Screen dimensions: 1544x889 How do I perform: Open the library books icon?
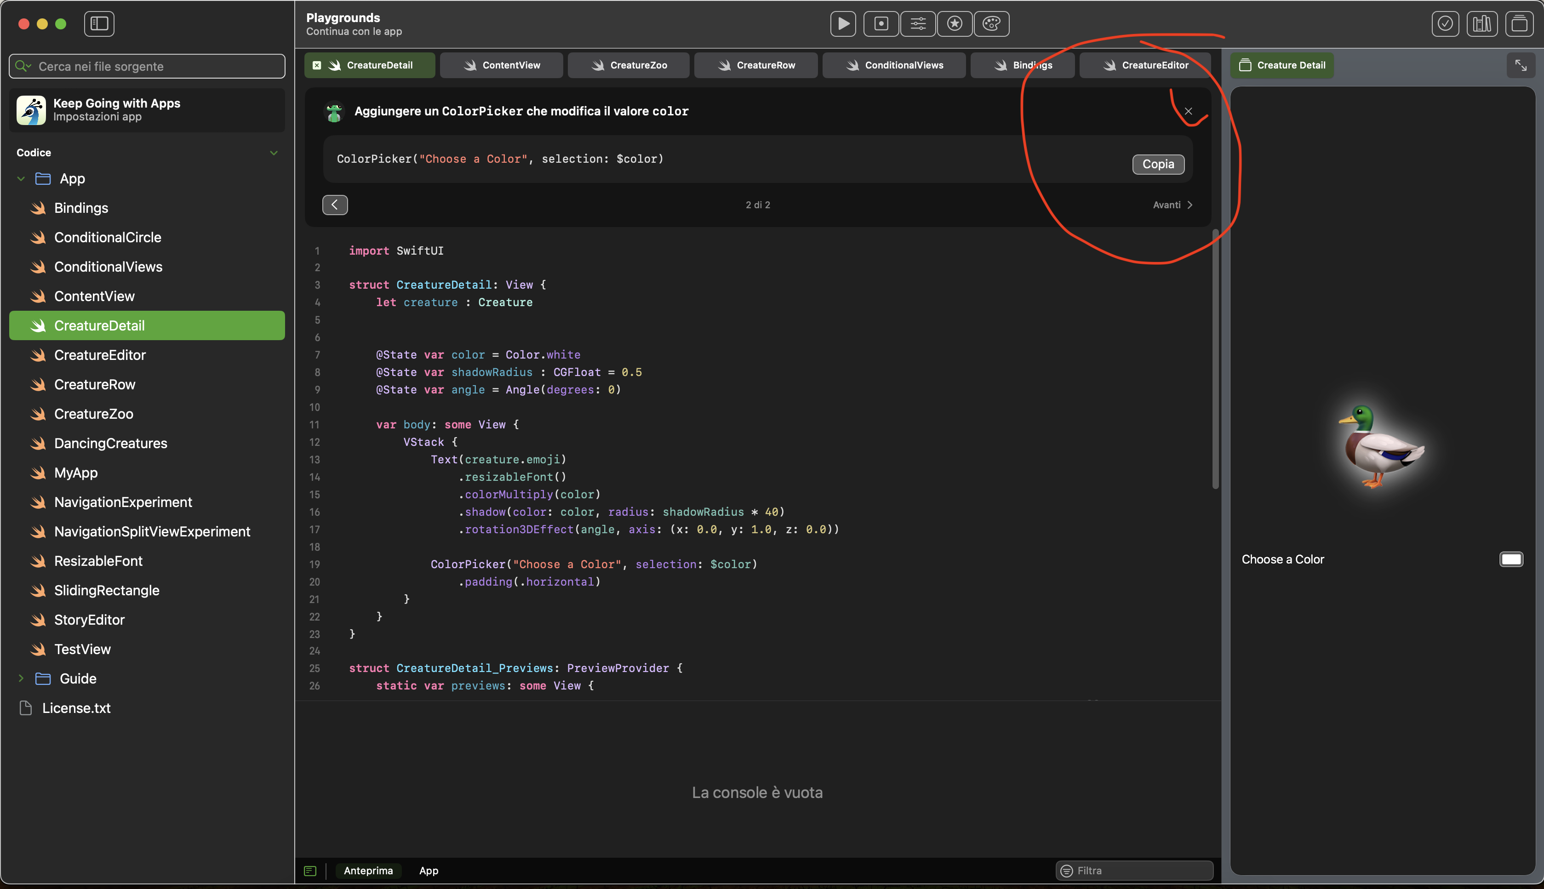coord(1482,24)
